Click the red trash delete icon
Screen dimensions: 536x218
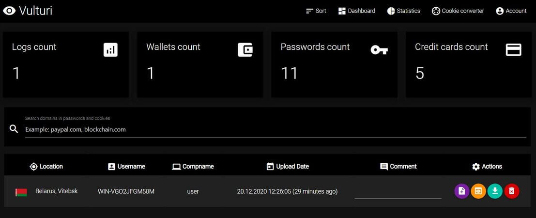511,191
